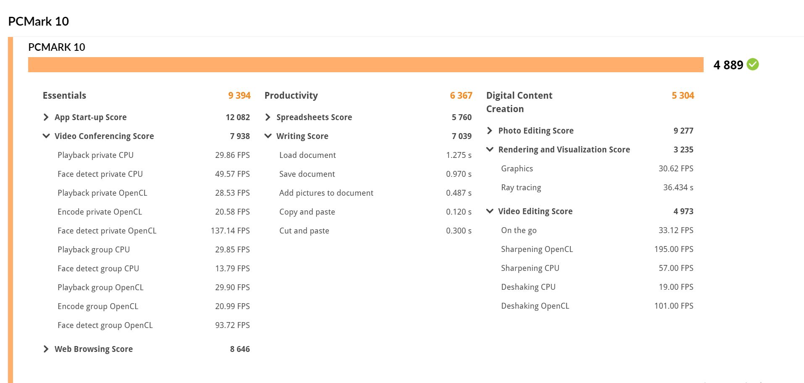This screenshot has width=804, height=383.
Task: Select the overall score 4 889
Action: tap(728, 65)
